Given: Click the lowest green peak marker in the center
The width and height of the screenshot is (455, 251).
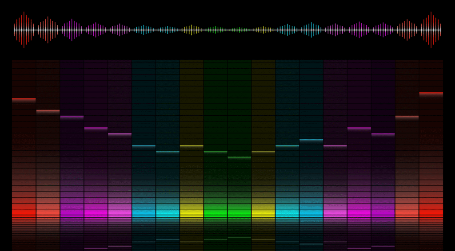Looking at the screenshot, I should pyautogui.click(x=239, y=157).
